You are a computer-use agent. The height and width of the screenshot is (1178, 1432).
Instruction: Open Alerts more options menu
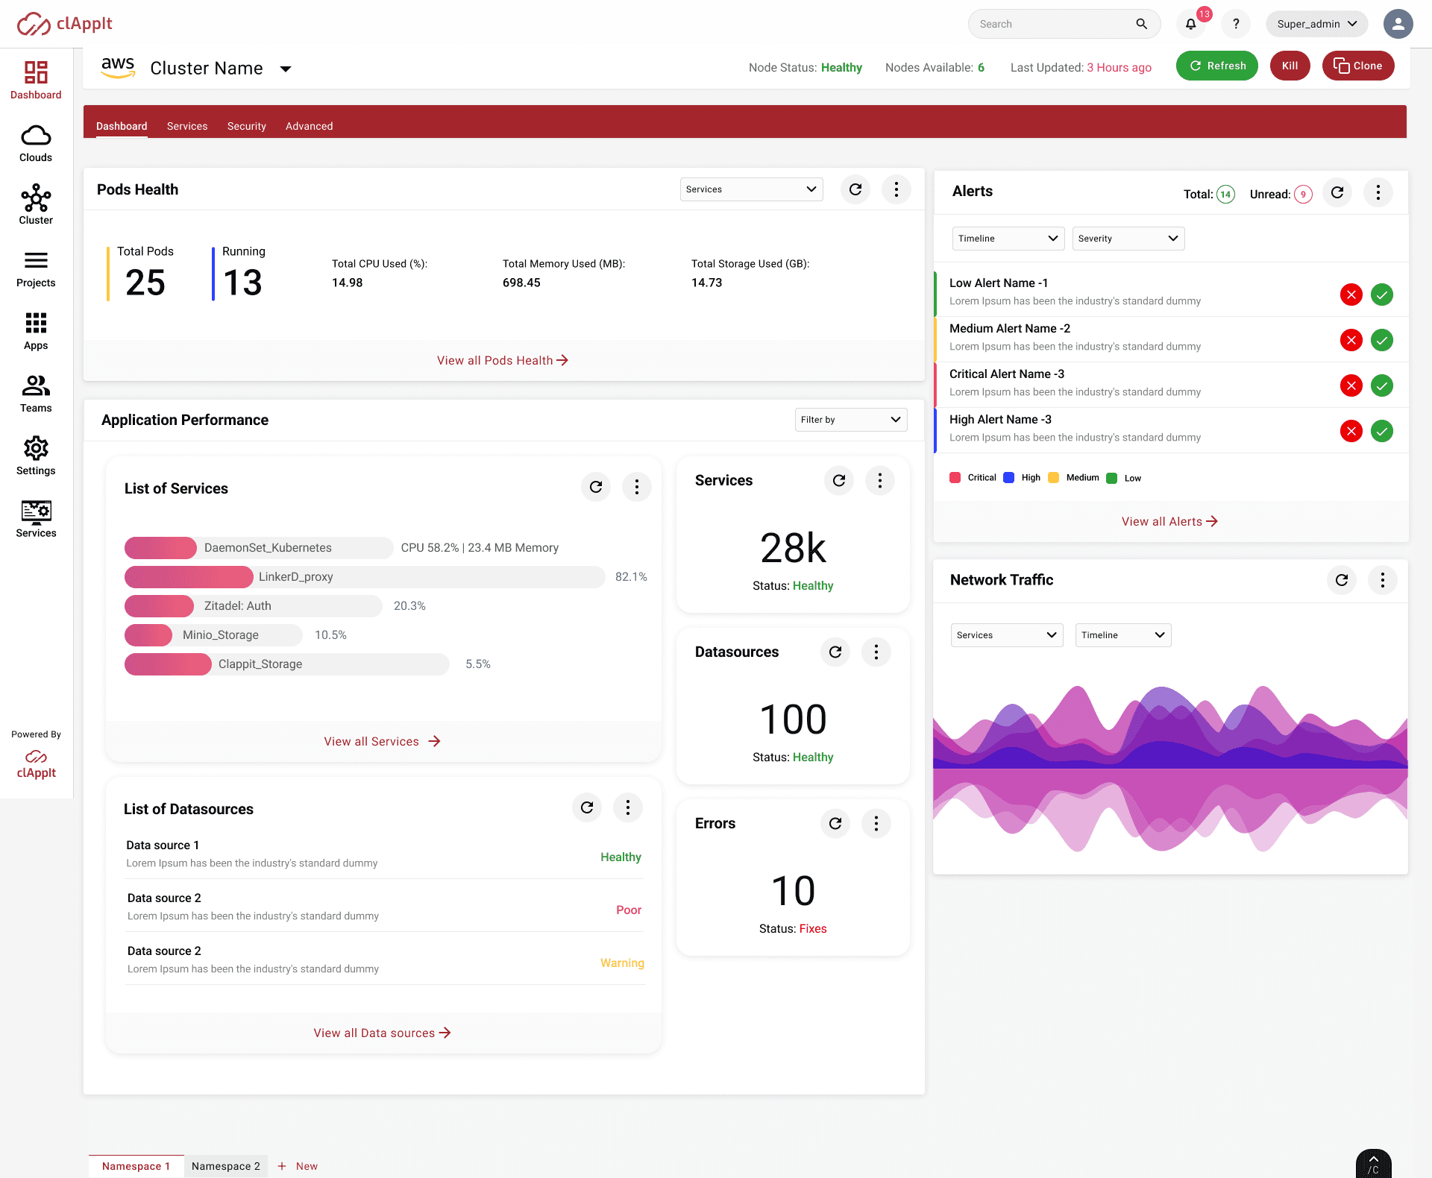tap(1378, 192)
